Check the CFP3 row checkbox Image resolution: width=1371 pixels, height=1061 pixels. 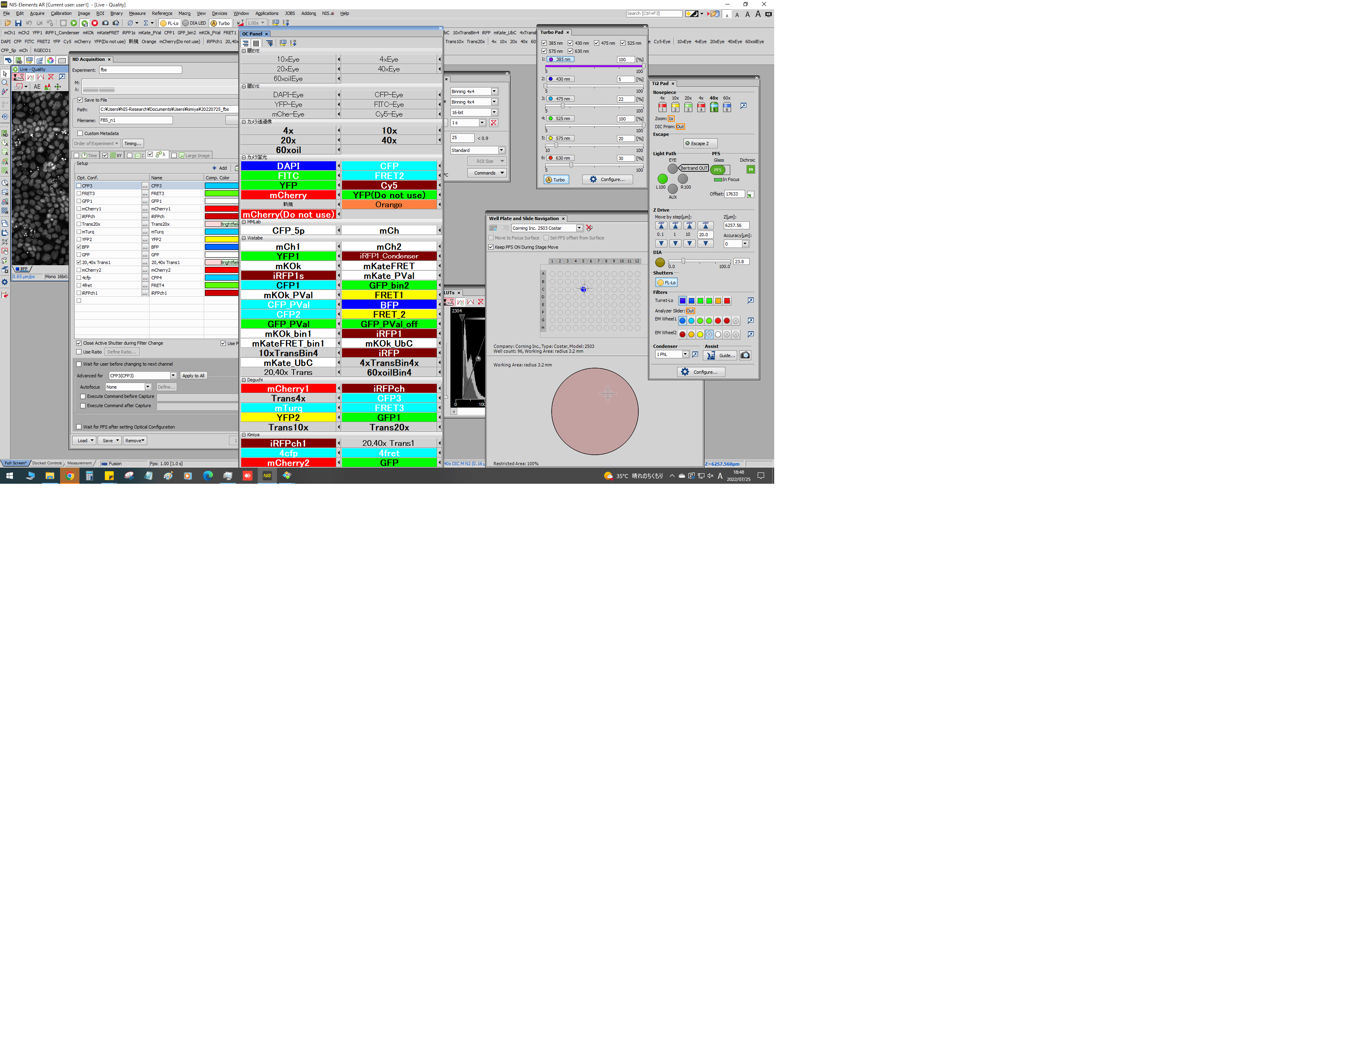[x=79, y=186]
